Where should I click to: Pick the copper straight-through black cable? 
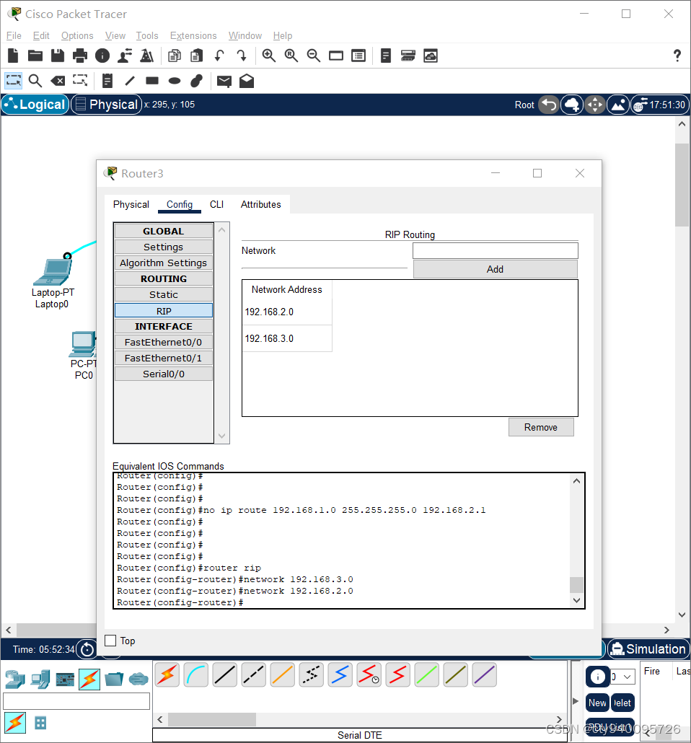(224, 675)
